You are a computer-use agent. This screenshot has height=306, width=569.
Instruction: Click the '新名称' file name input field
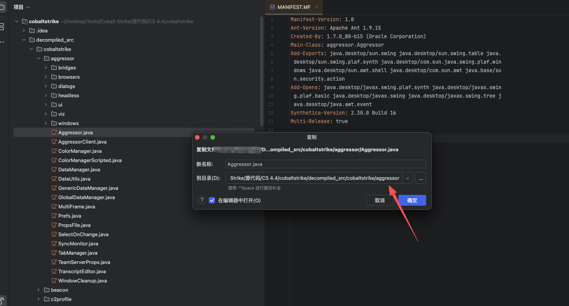(x=325, y=164)
